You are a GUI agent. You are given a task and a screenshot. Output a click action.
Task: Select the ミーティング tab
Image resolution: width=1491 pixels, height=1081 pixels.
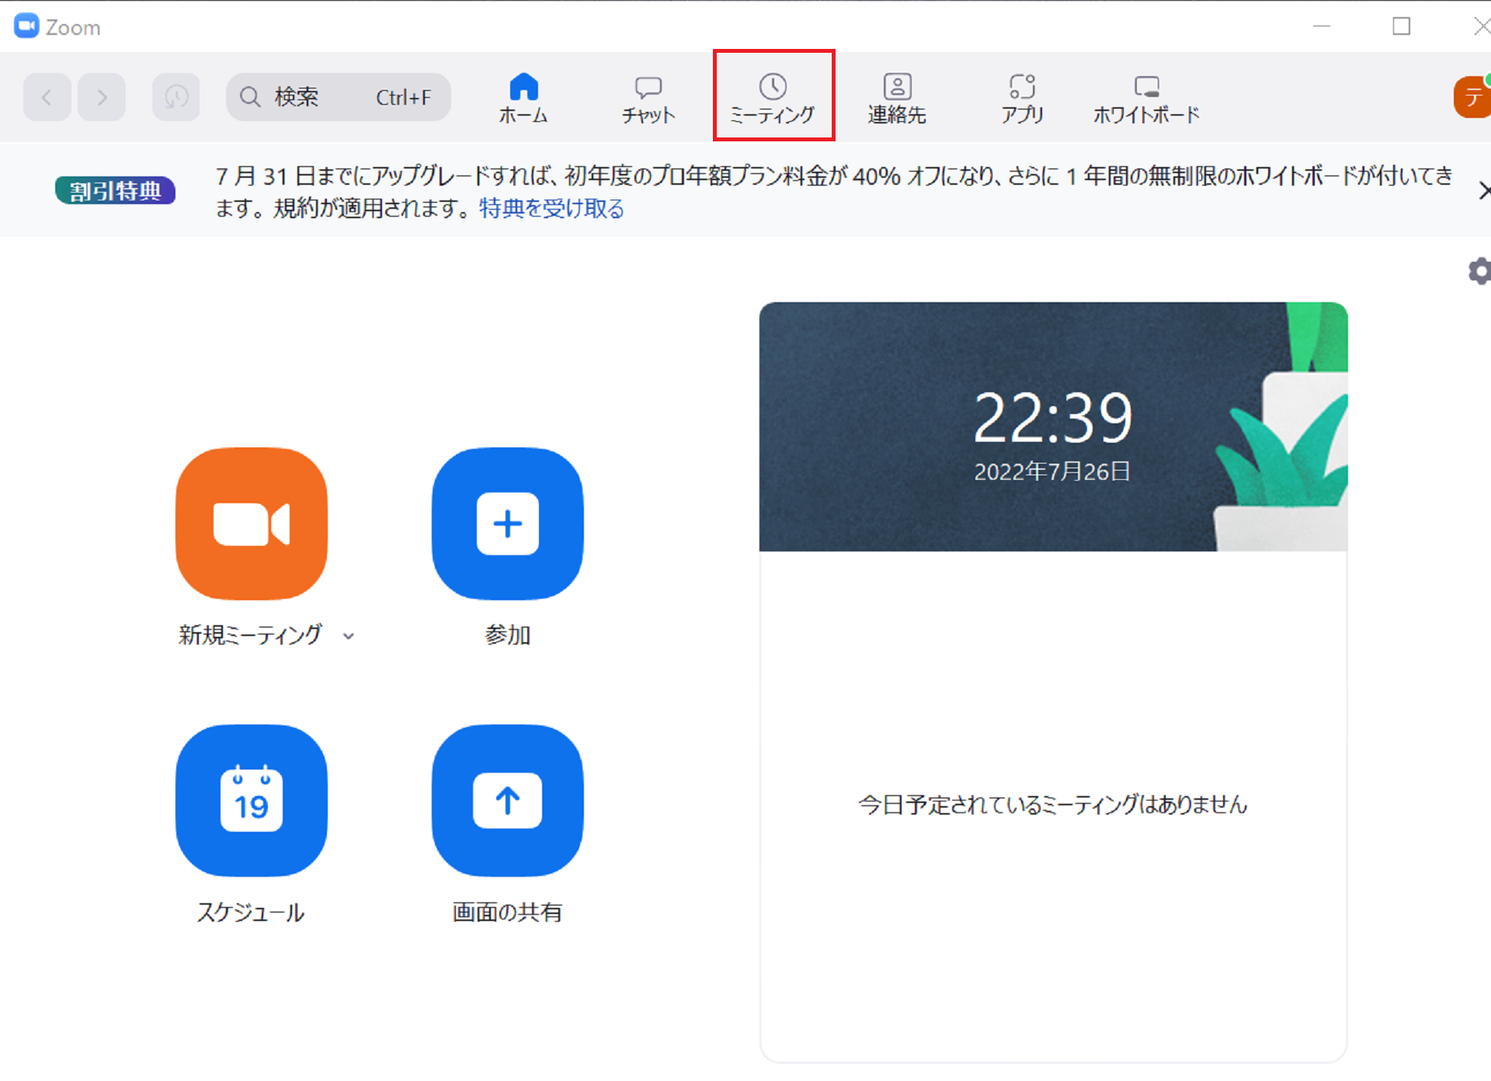(773, 97)
